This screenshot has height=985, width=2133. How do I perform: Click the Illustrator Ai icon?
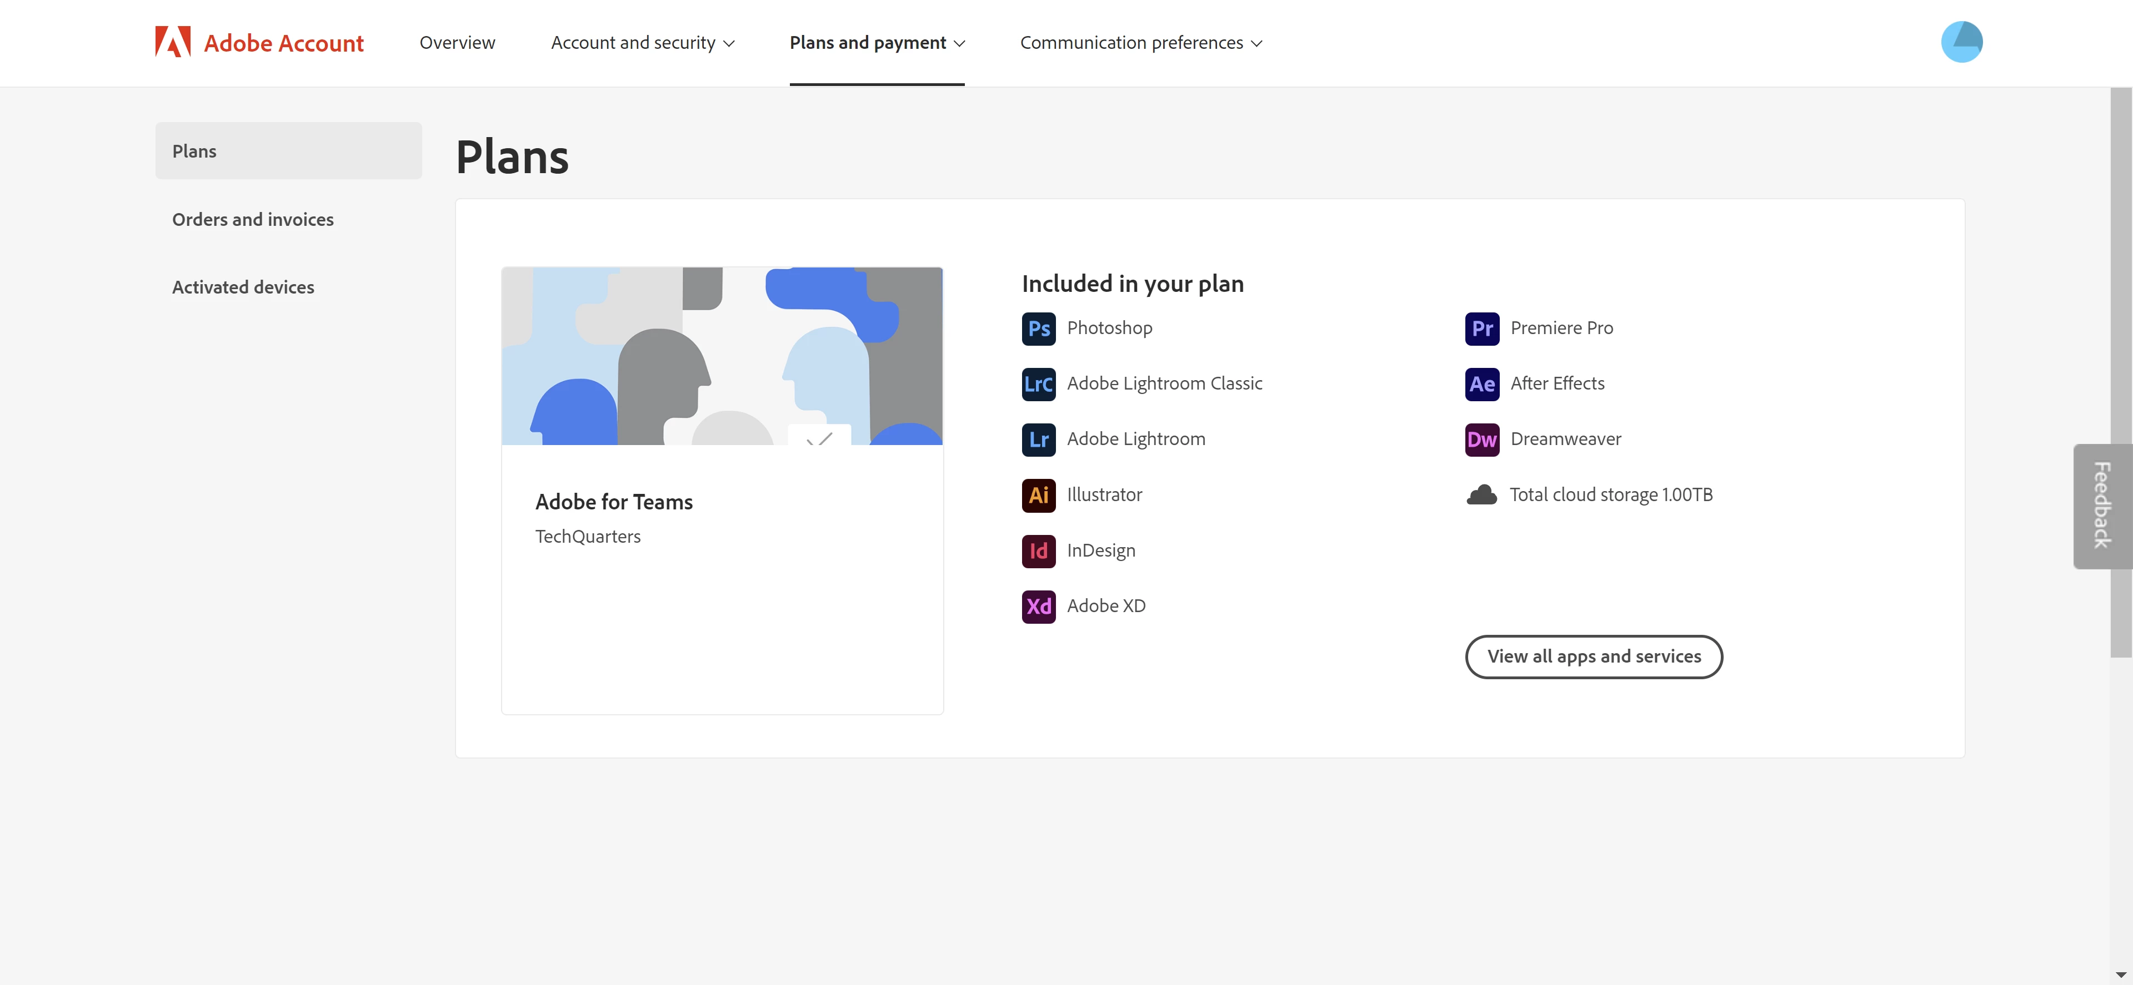[1038, 494]
